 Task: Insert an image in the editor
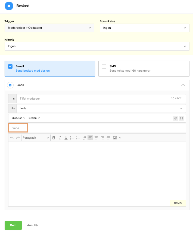(x=115, y=138)
